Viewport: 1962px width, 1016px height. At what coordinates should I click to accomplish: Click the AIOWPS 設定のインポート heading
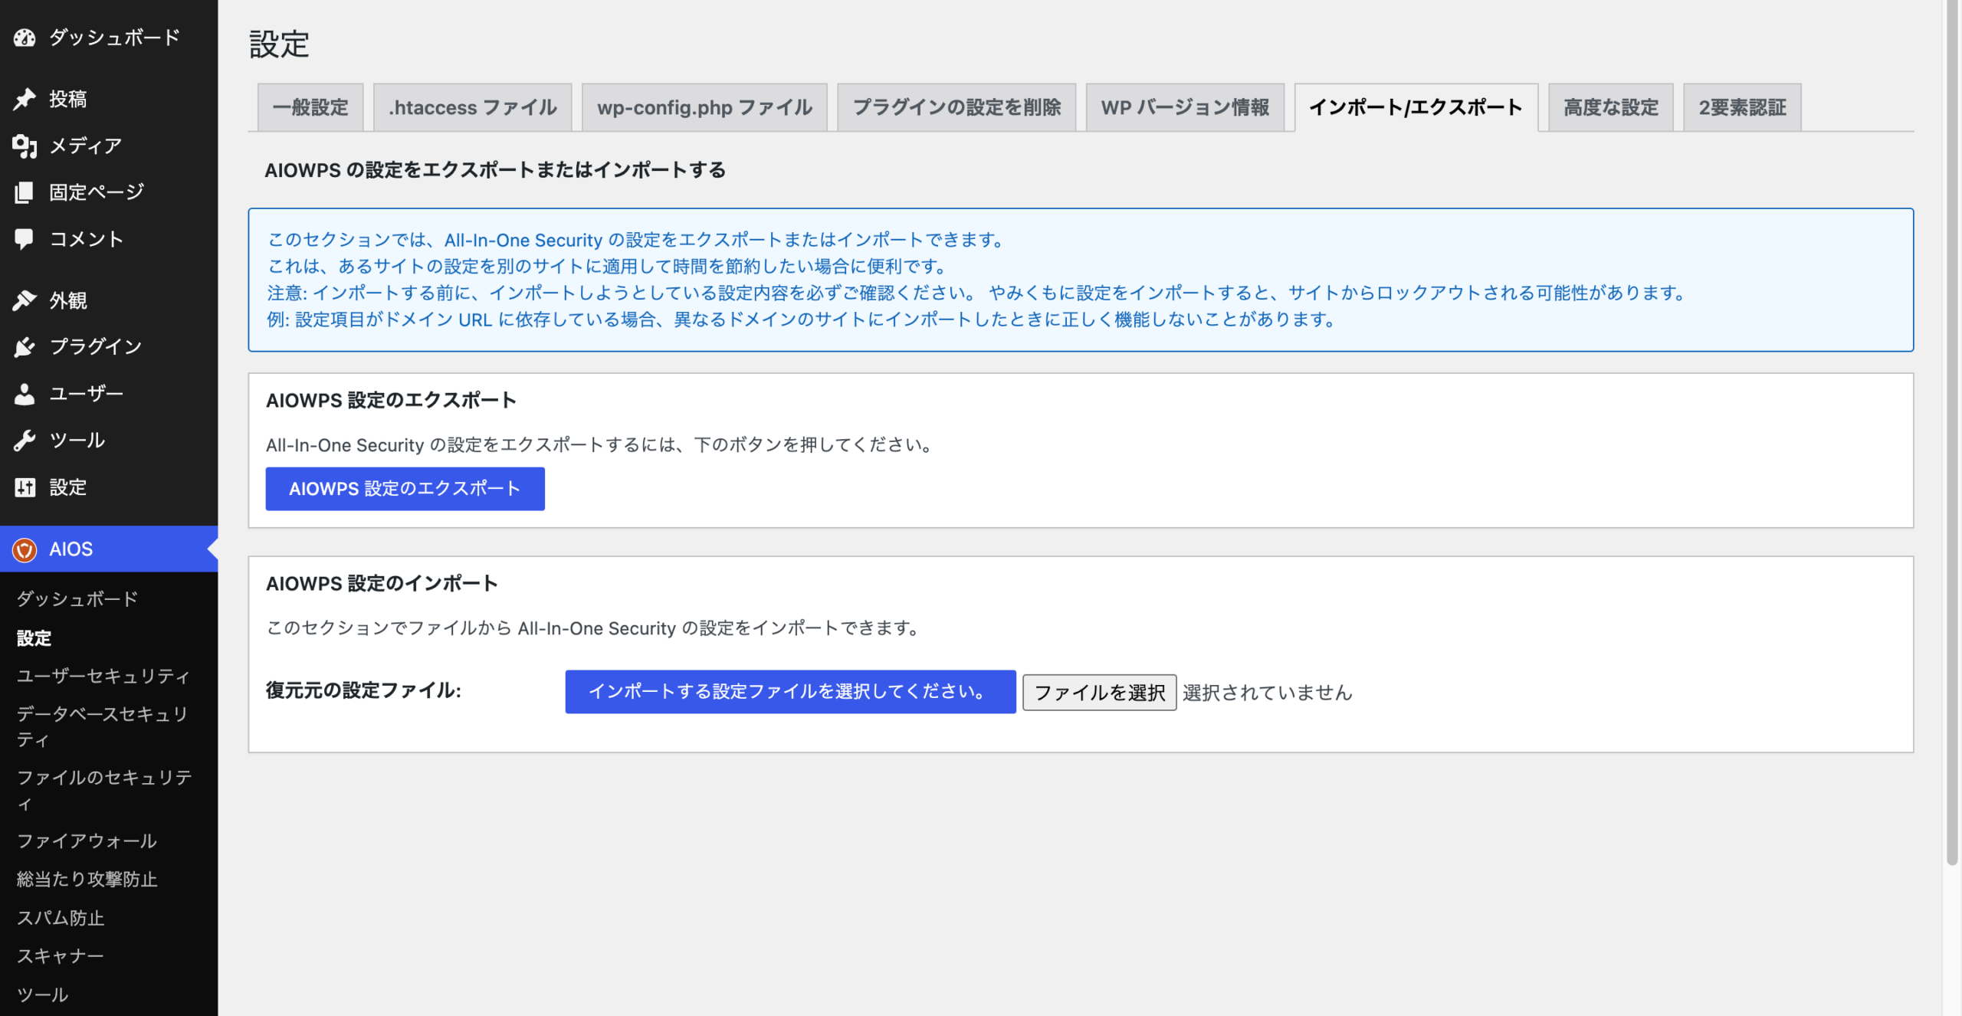pos(382,584)
